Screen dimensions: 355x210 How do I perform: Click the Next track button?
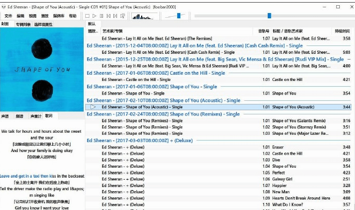click(x=115, y=16)
